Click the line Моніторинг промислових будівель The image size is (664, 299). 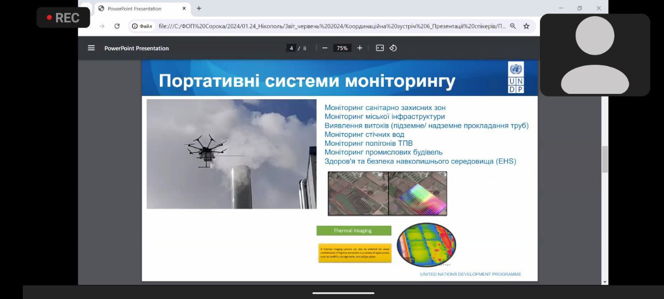[383, 152]
